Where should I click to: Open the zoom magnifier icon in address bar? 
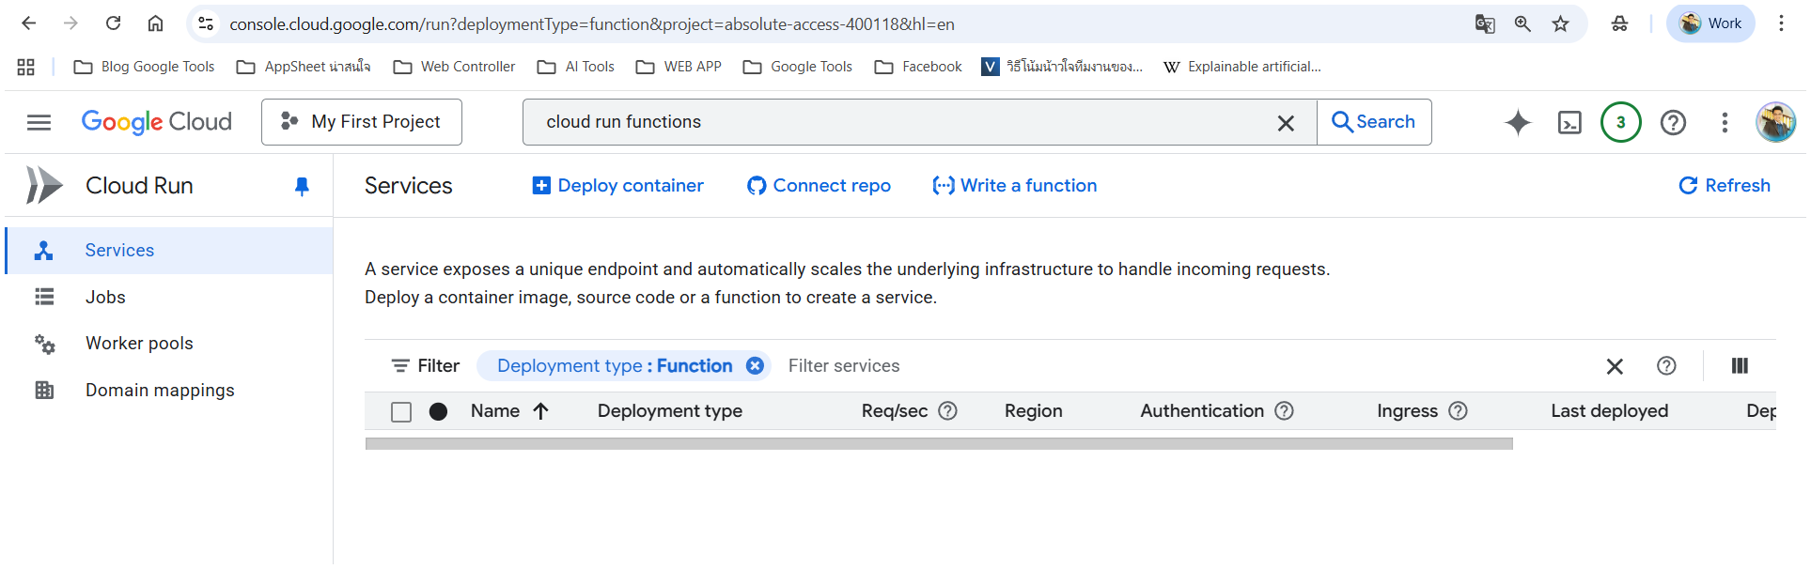[1522, 23]
